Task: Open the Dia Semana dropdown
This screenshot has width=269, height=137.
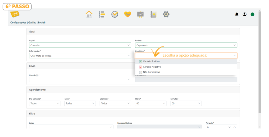Action: pos(45,103)
